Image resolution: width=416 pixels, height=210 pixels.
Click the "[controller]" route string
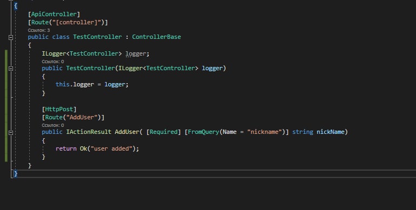77,22
